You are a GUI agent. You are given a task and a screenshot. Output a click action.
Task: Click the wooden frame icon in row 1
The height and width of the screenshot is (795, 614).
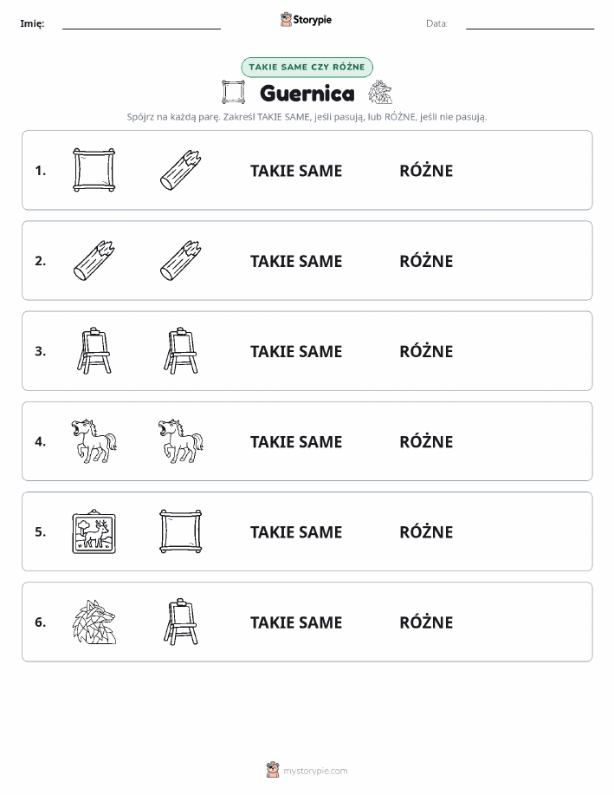[94, 170]
